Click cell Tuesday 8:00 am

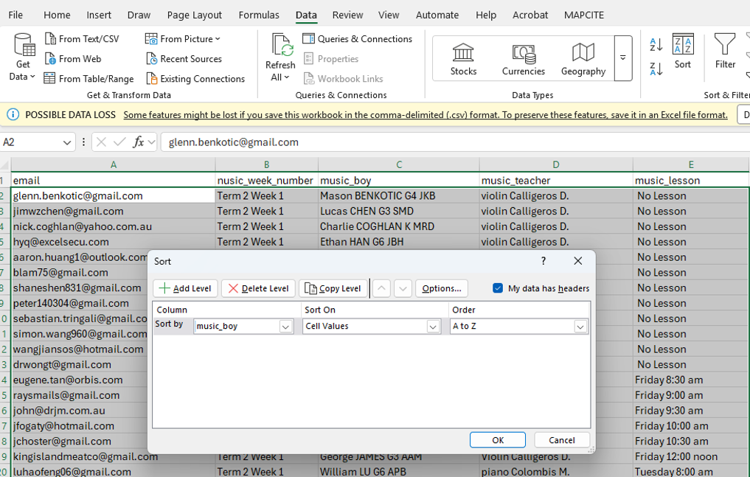[691, 472]
